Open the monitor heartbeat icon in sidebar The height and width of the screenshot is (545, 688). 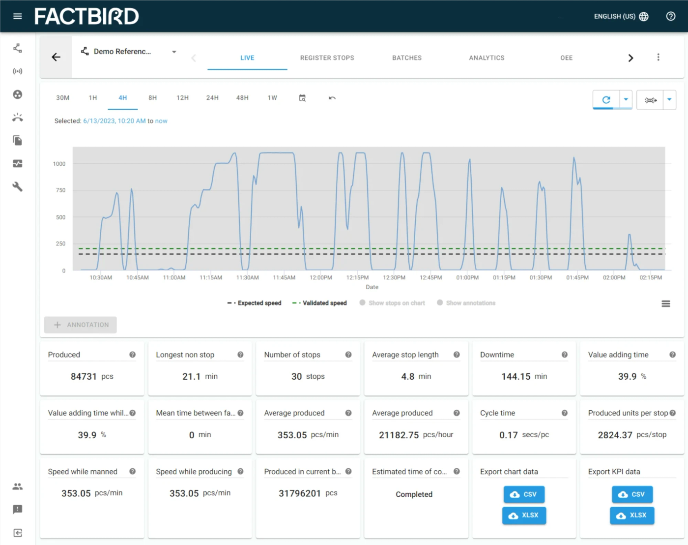tap(18, 164)
